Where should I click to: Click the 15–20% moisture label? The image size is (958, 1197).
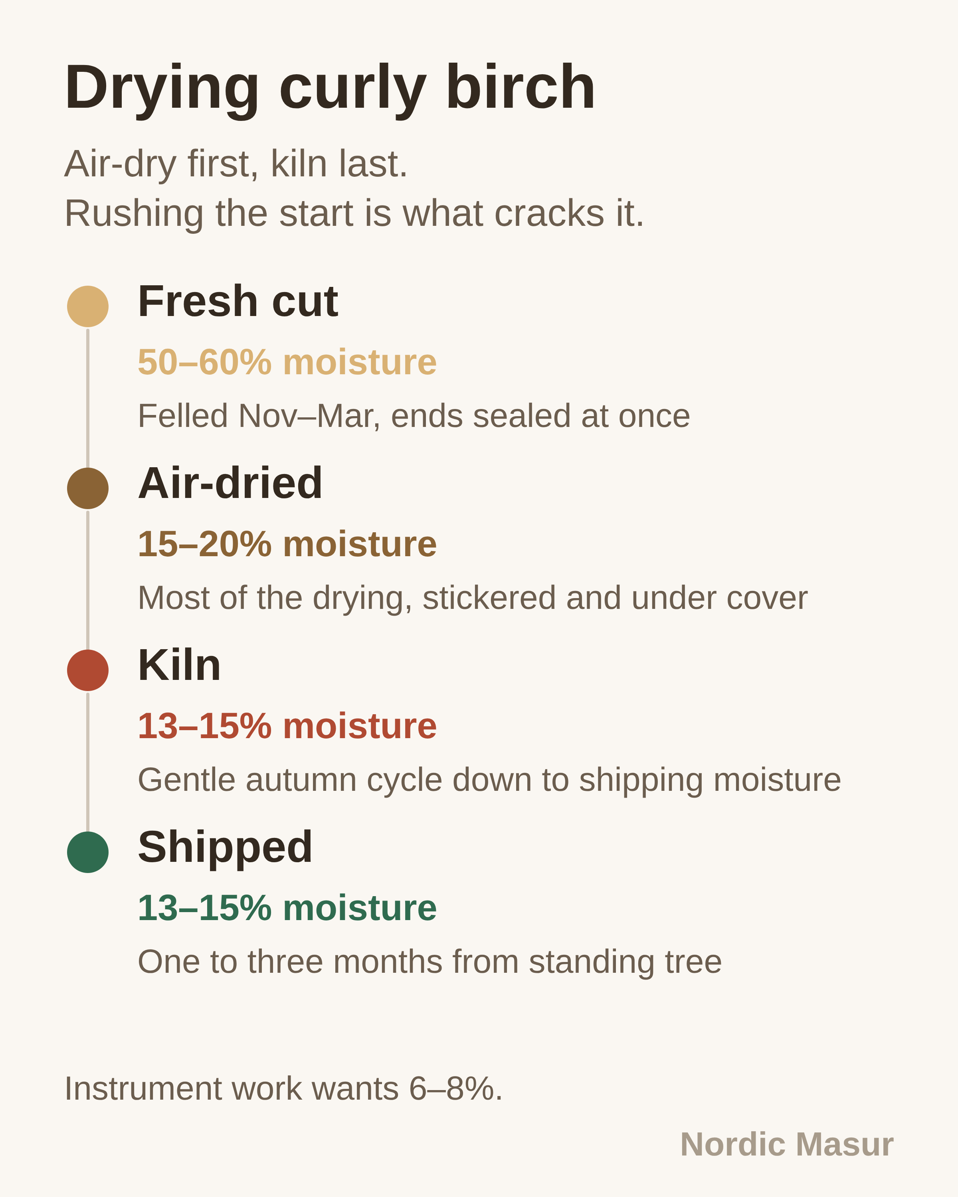(x=287, y=544)
